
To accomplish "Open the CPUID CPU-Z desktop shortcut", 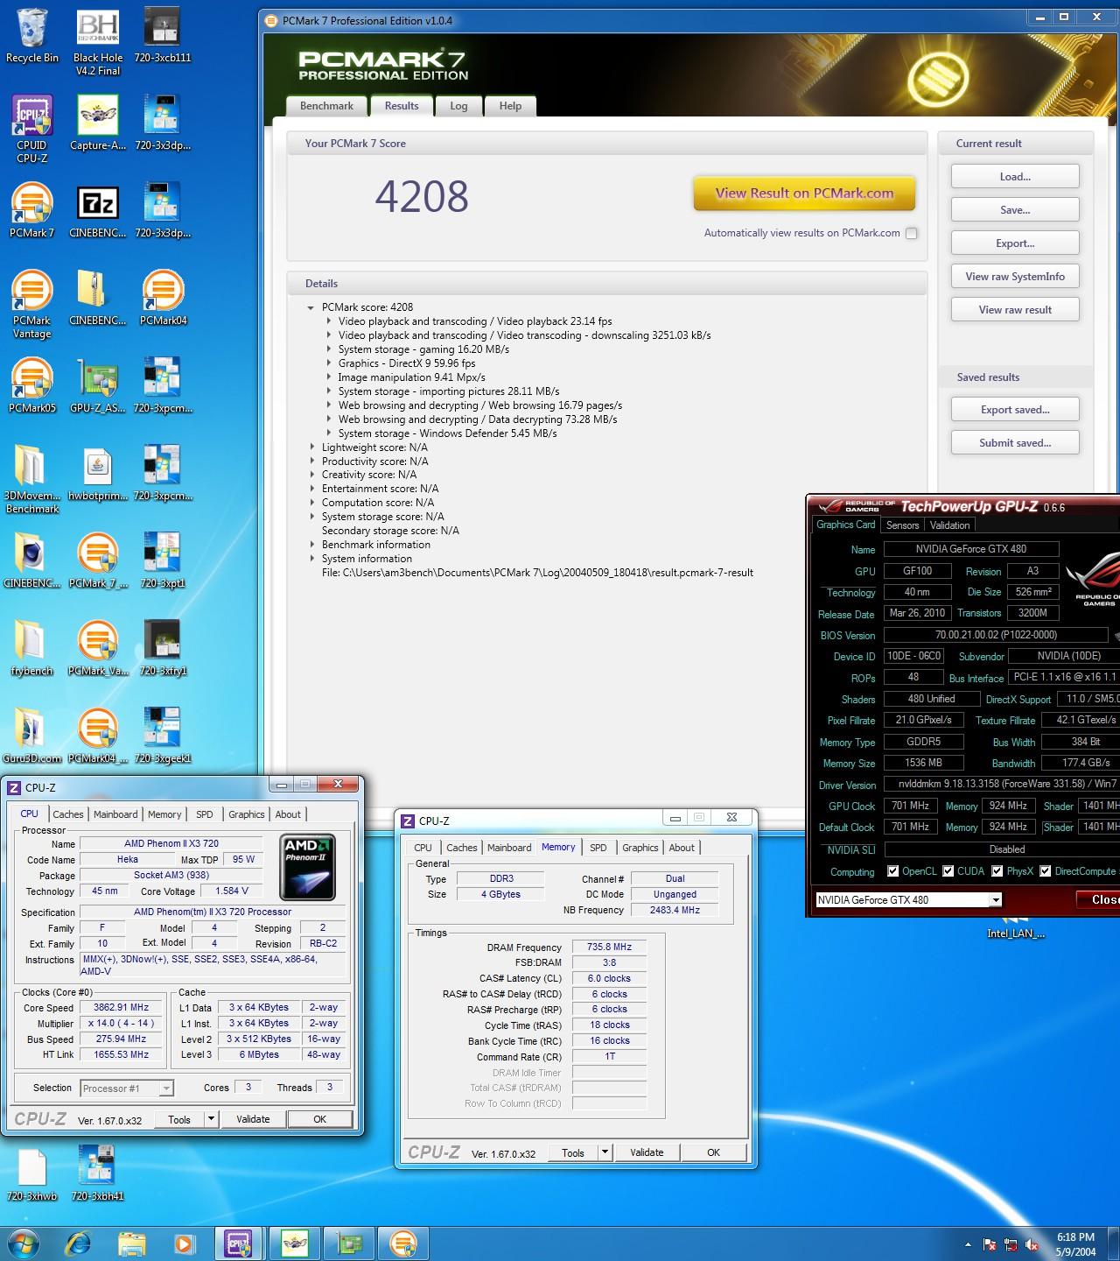I will [x=32, y=130].
